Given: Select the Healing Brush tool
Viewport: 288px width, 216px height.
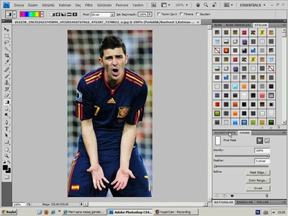Looking at the screenshot, I should coord(7,70).
